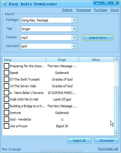
Task: Tick the 'Immune' song checkbox
Action: 6,113
